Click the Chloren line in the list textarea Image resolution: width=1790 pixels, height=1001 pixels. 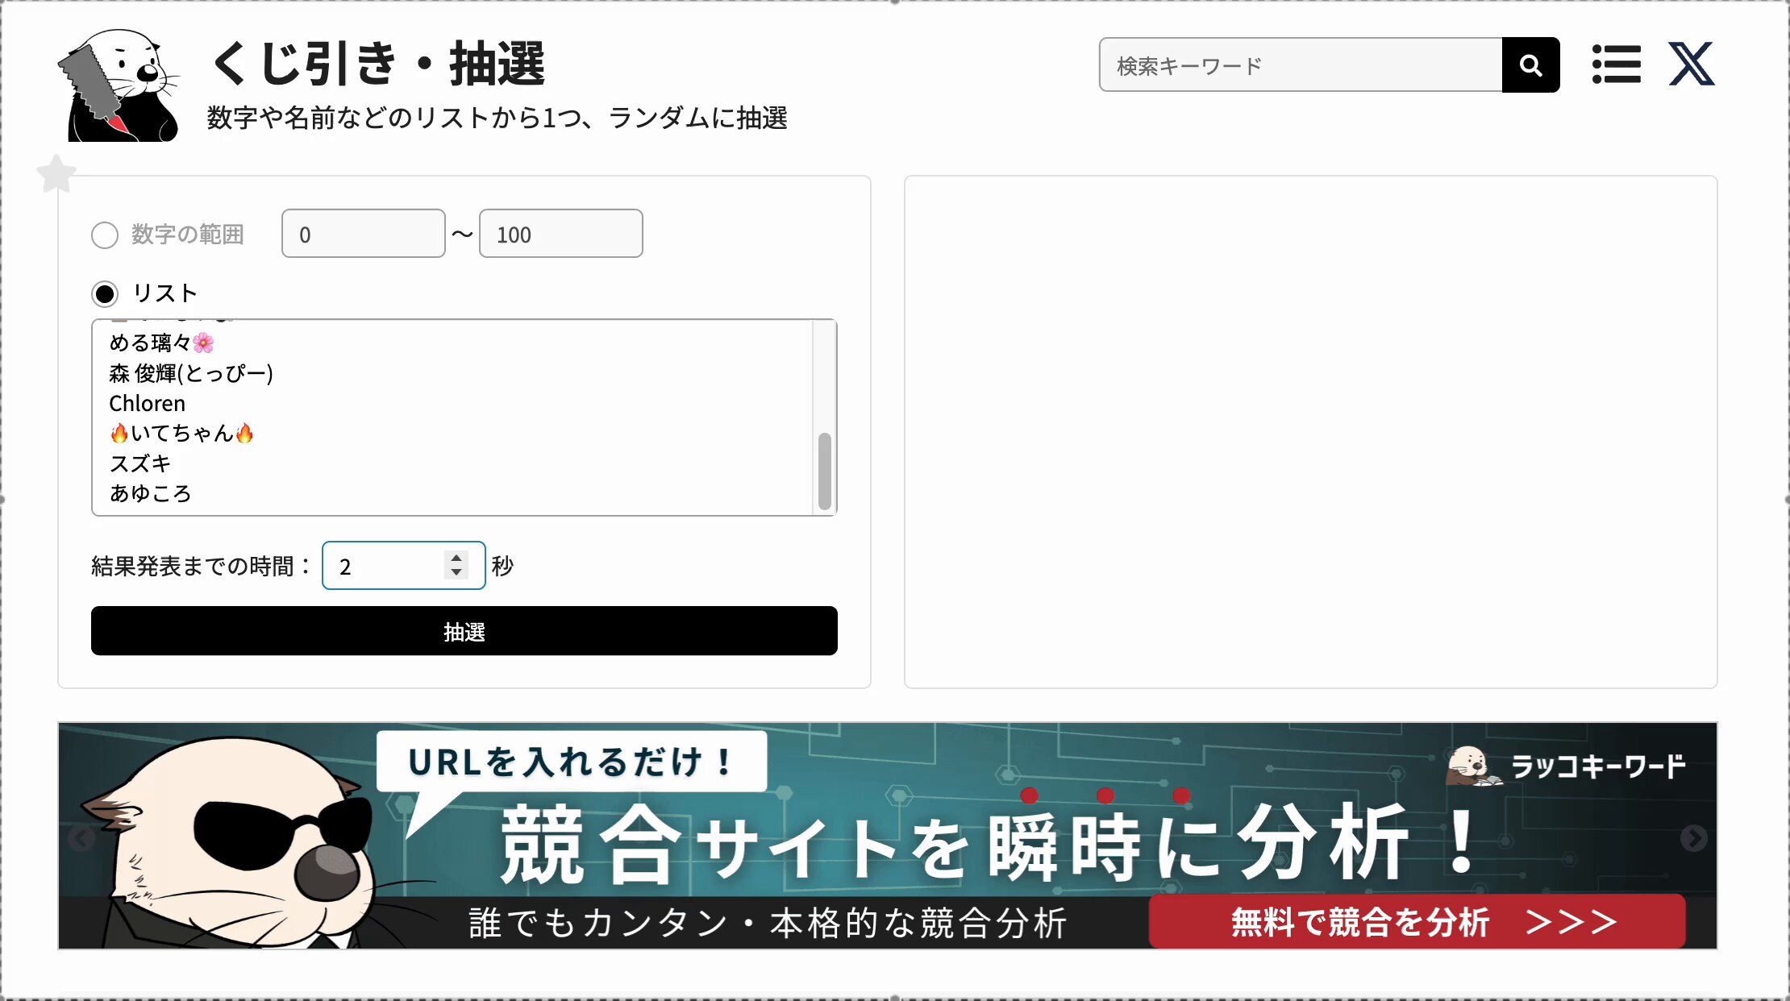(148, 403)
